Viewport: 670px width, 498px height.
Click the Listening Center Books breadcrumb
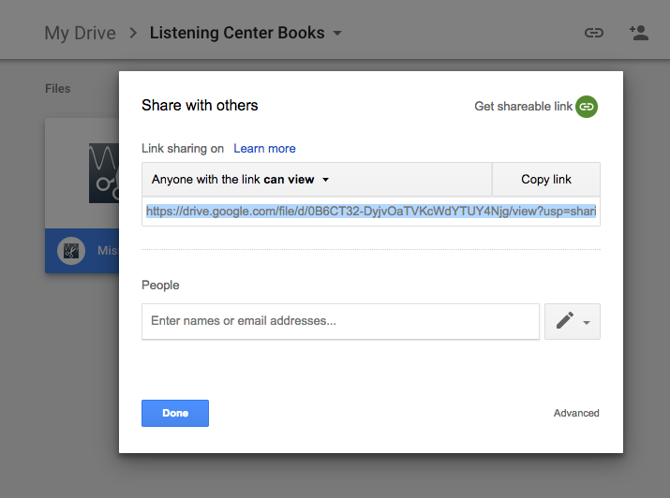237,33
